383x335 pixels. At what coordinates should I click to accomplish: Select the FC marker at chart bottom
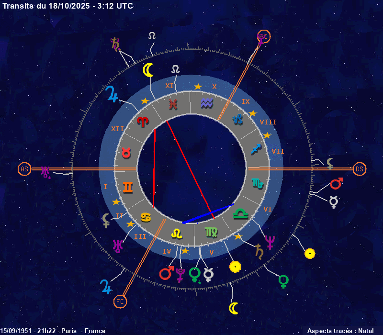point(120,301)
